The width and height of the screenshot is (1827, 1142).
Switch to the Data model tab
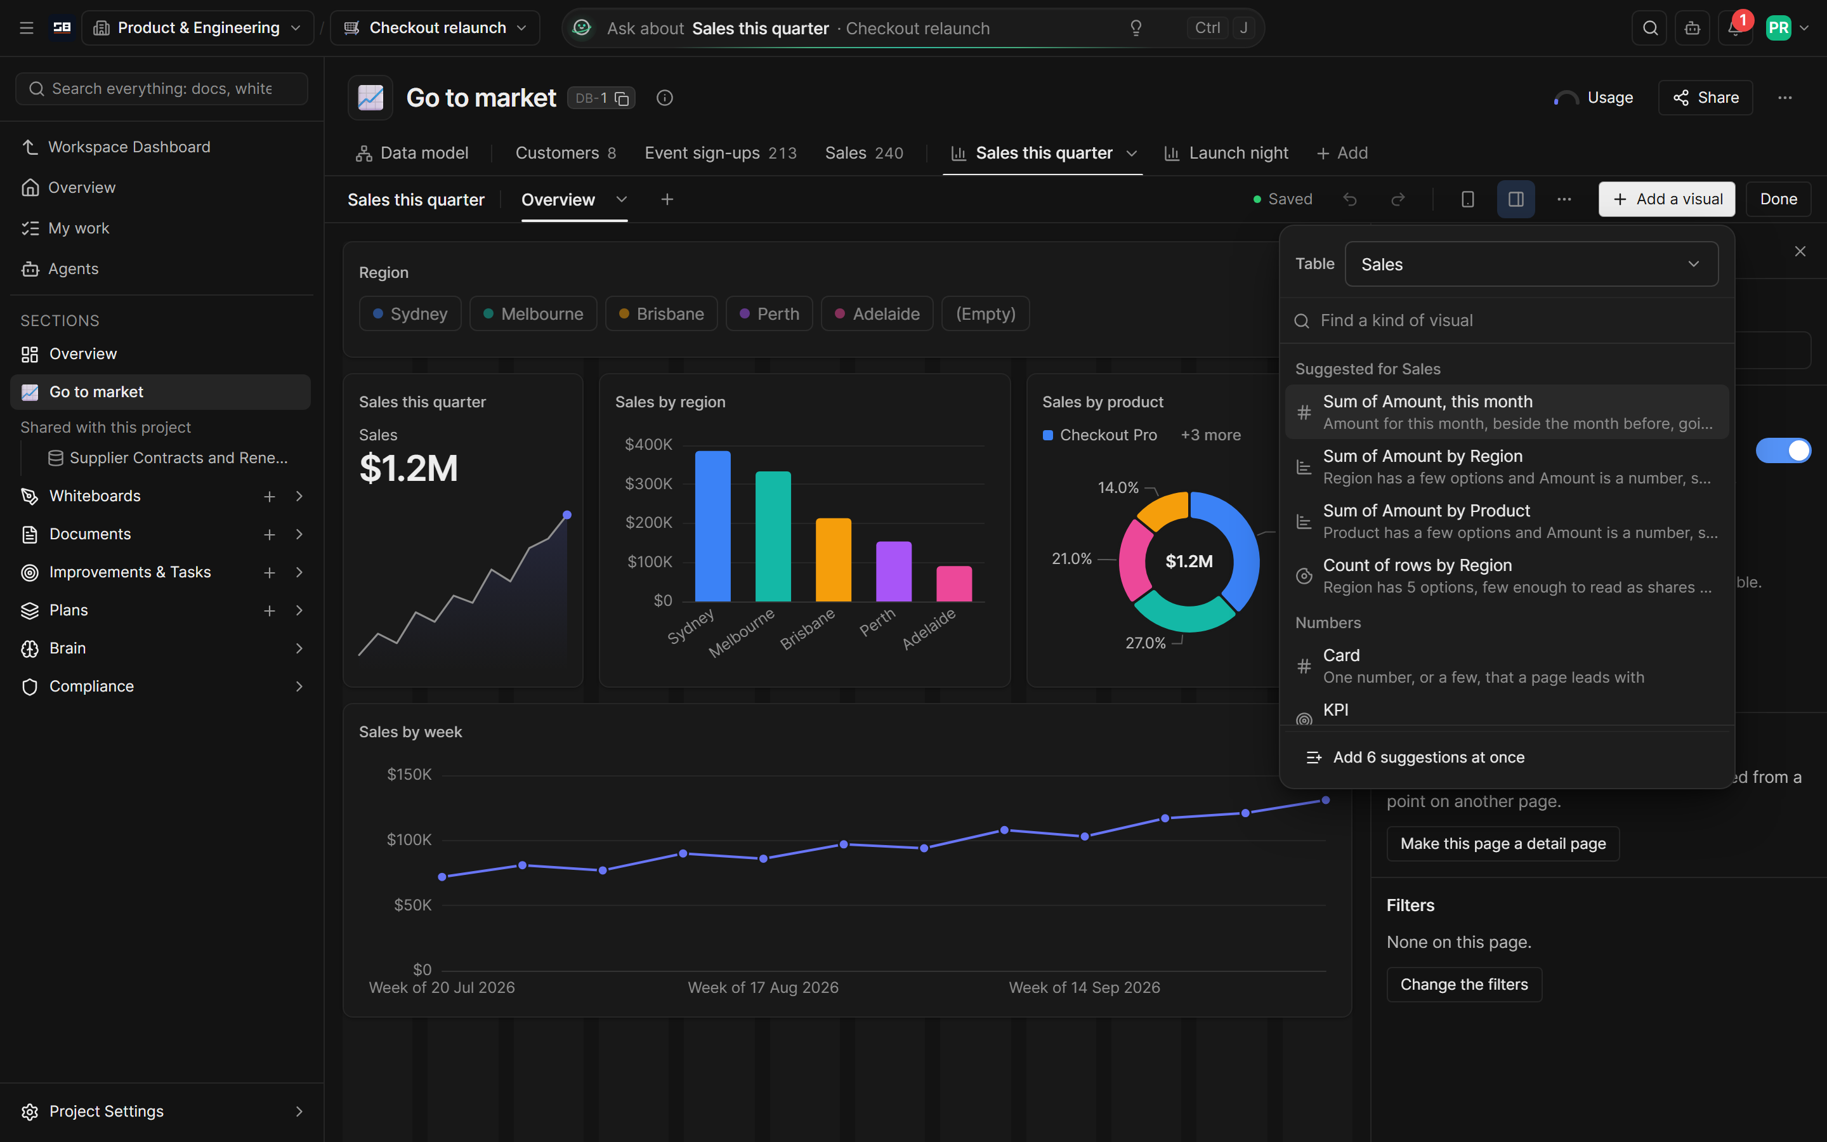(412, 154)
